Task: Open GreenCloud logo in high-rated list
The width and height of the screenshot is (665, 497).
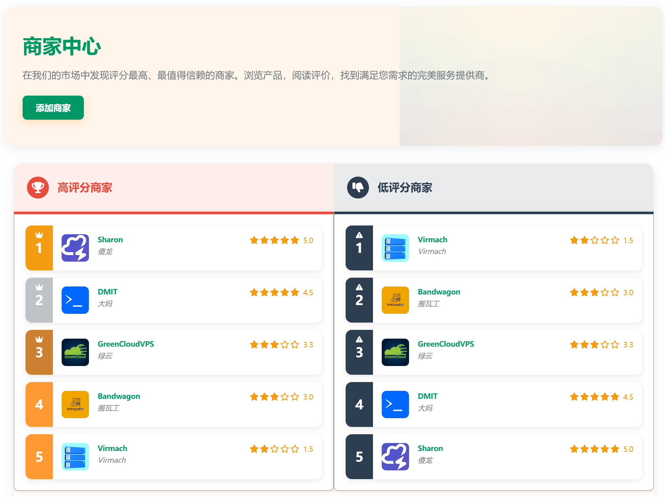Action: point(75,352)
